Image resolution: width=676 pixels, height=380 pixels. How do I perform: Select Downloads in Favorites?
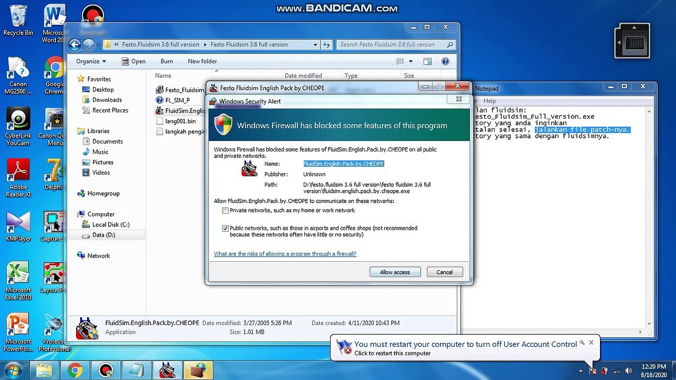coord(107,100)
